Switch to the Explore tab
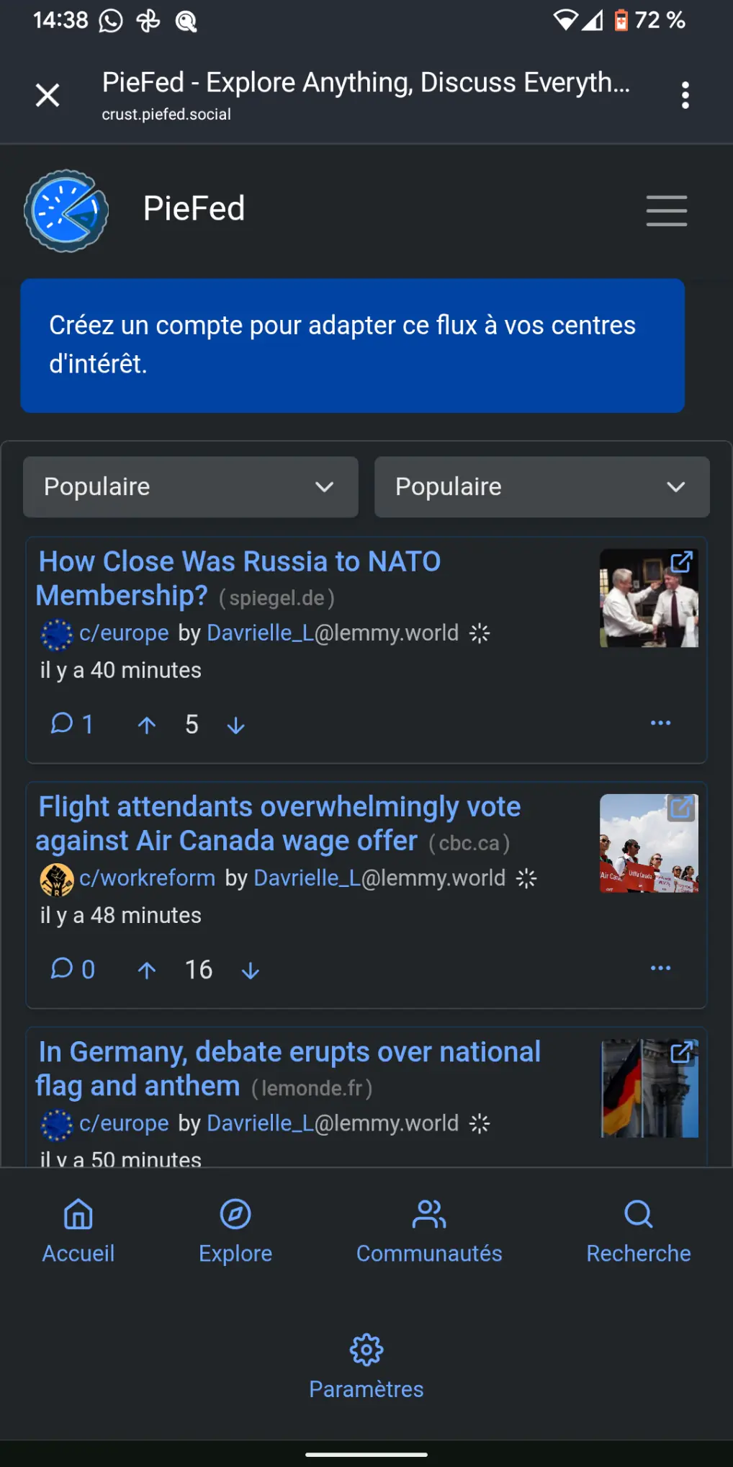This screenshot has height=1467, width=733. point(235,1231)
